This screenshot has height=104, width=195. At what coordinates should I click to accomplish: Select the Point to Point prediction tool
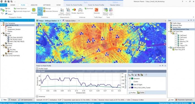click(40, 11)
